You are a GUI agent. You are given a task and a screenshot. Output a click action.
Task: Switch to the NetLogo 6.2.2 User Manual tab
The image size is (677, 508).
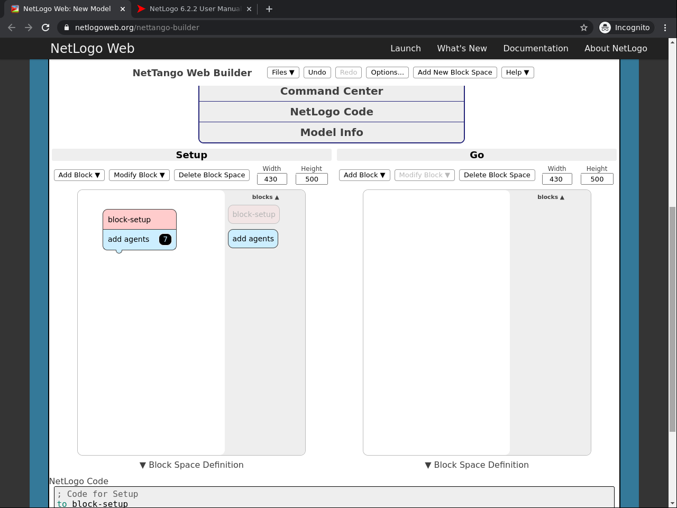pos(195,9)
